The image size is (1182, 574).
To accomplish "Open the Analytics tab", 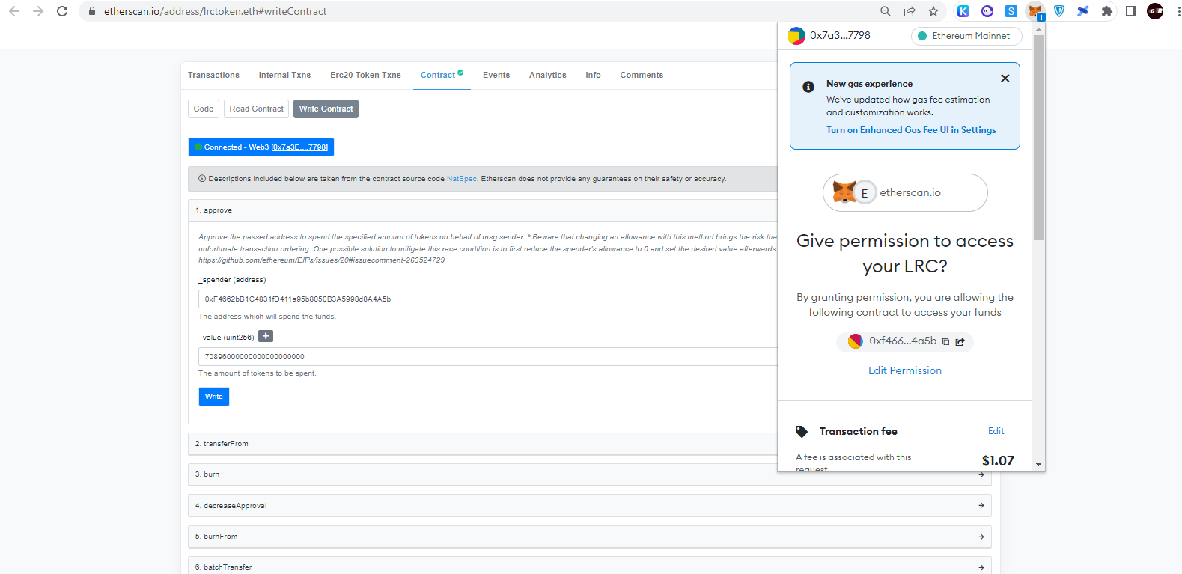I will coord(548,75).
